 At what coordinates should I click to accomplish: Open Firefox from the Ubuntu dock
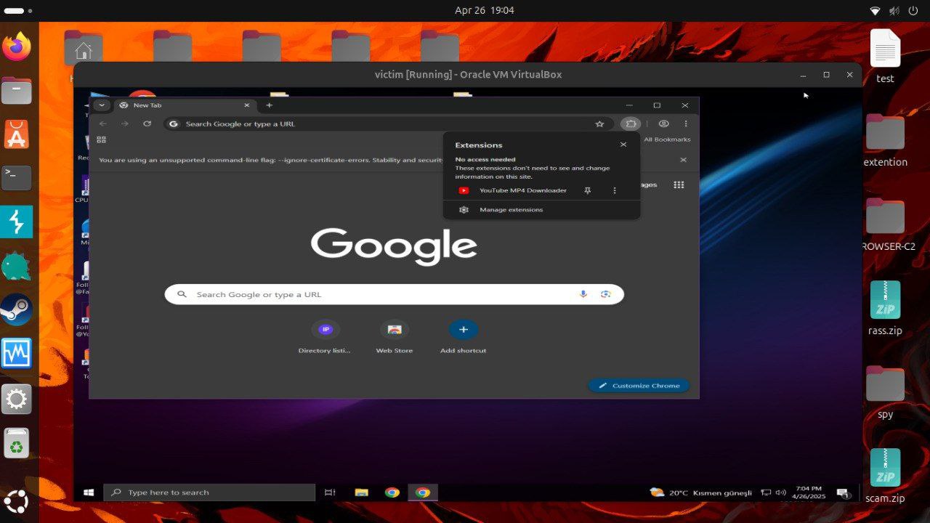point(17,46)
